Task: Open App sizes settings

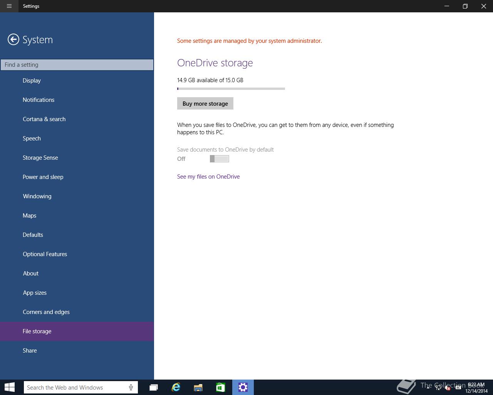Action: pyautogui.click(x=77, y=293)
